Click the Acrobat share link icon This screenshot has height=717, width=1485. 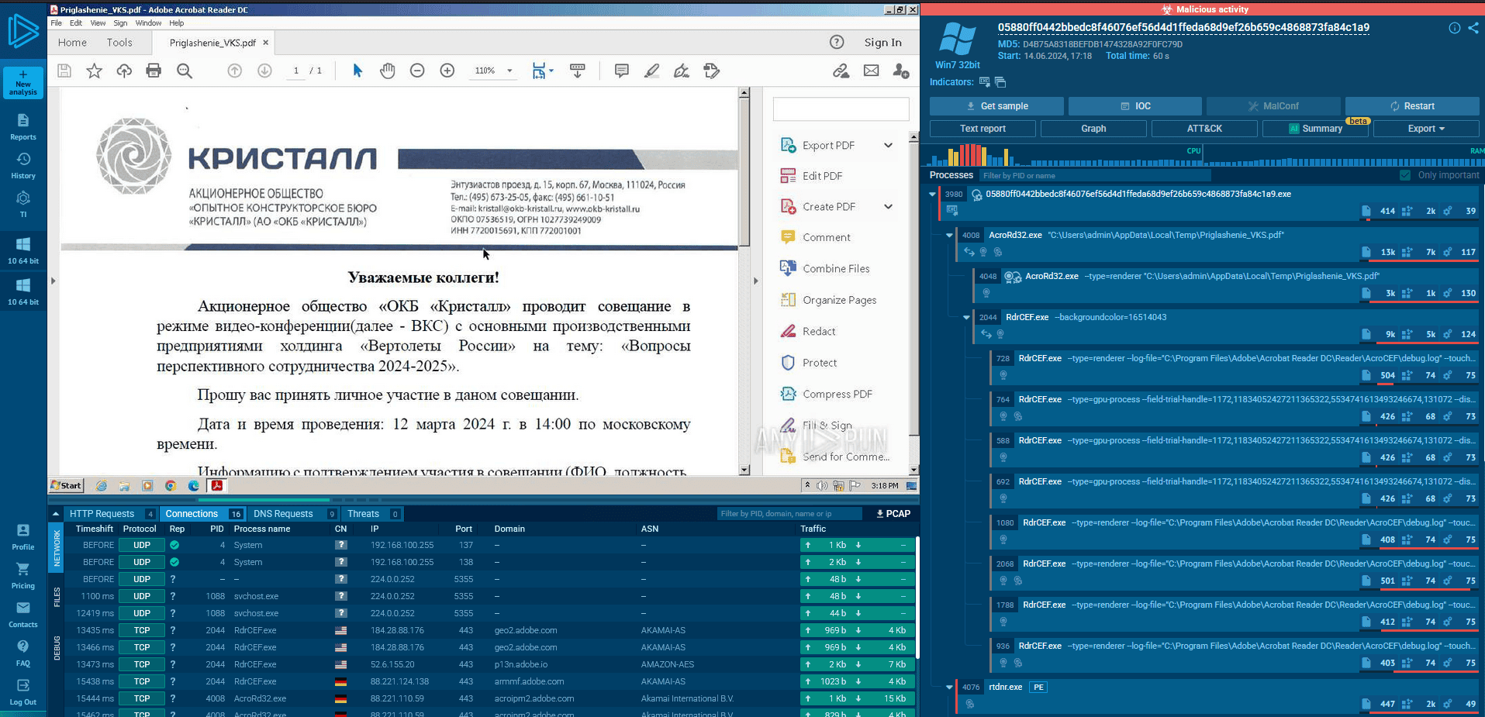841,71
